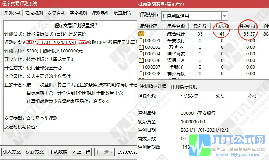Click the 综合统计 row label
Image resolution: width=269 pixels, height=160 pixels.
tap(176, 34)
